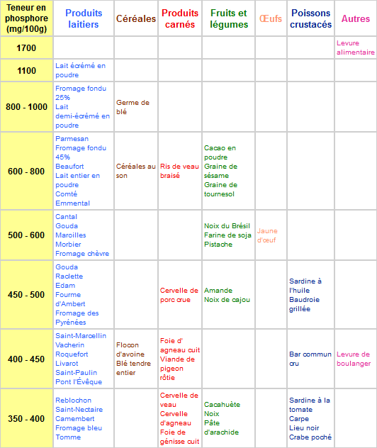Click Levure alimentaire text

[356, 47]
